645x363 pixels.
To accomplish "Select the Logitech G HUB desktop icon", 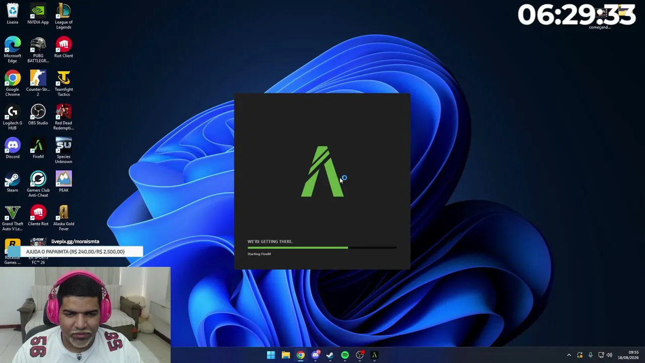I will [x=13, y=117].
